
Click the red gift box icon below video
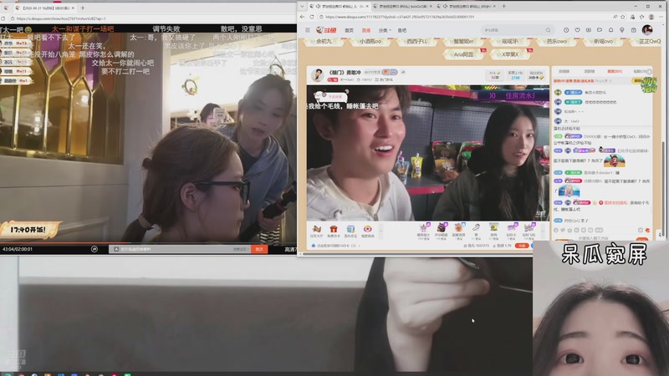click(x=334, y=231)
